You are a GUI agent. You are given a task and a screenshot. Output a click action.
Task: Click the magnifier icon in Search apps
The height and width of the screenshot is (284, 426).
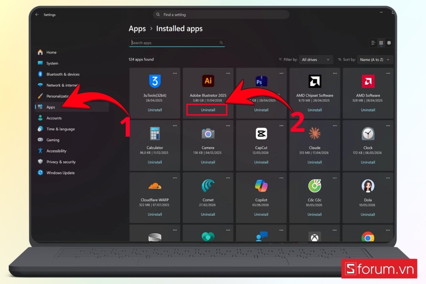coord(221,43)
